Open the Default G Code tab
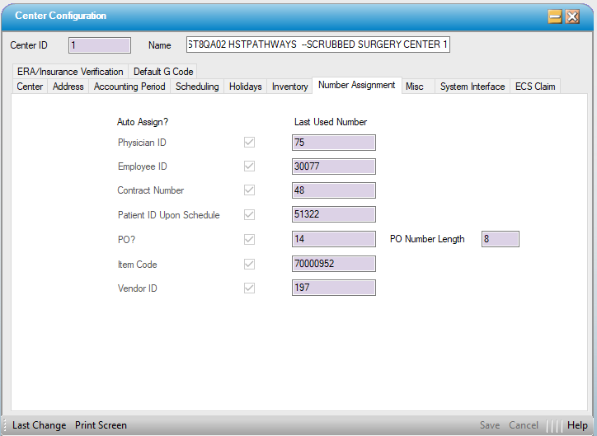The width and height of the screenshot is (597, 436). click(x=163, y=72)
